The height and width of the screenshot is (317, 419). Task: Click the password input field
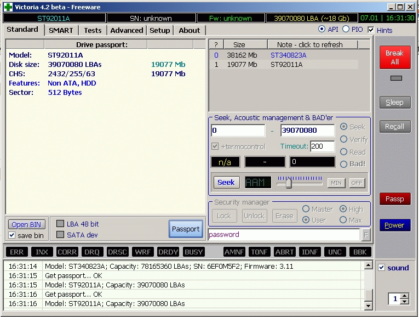tap(284, 235)
